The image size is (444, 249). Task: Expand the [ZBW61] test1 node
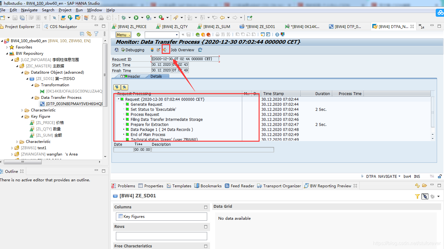[x=12, y=148]
